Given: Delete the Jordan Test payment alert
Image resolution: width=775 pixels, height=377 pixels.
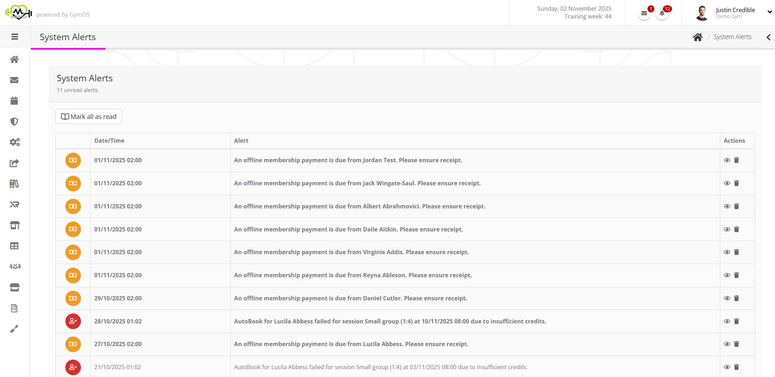Looking at the screenshot, I should pos(736,160).
